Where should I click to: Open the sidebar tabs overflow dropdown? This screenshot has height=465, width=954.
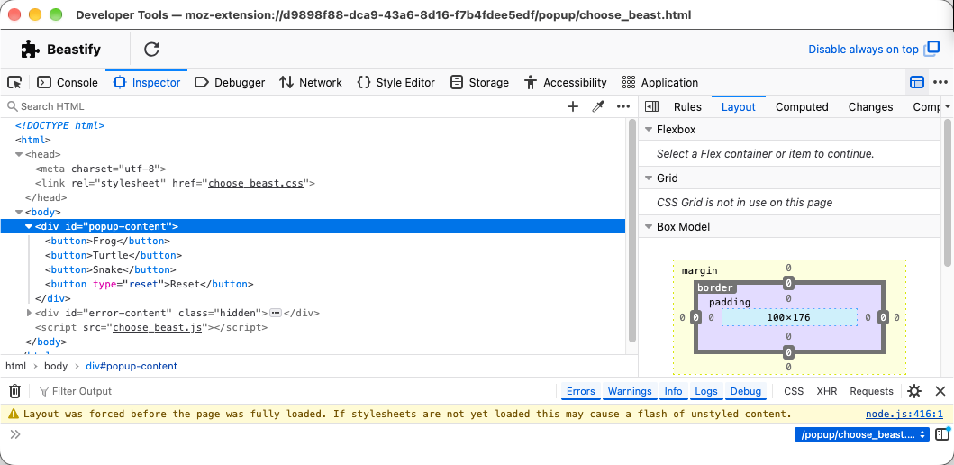(x=948, y=106)
